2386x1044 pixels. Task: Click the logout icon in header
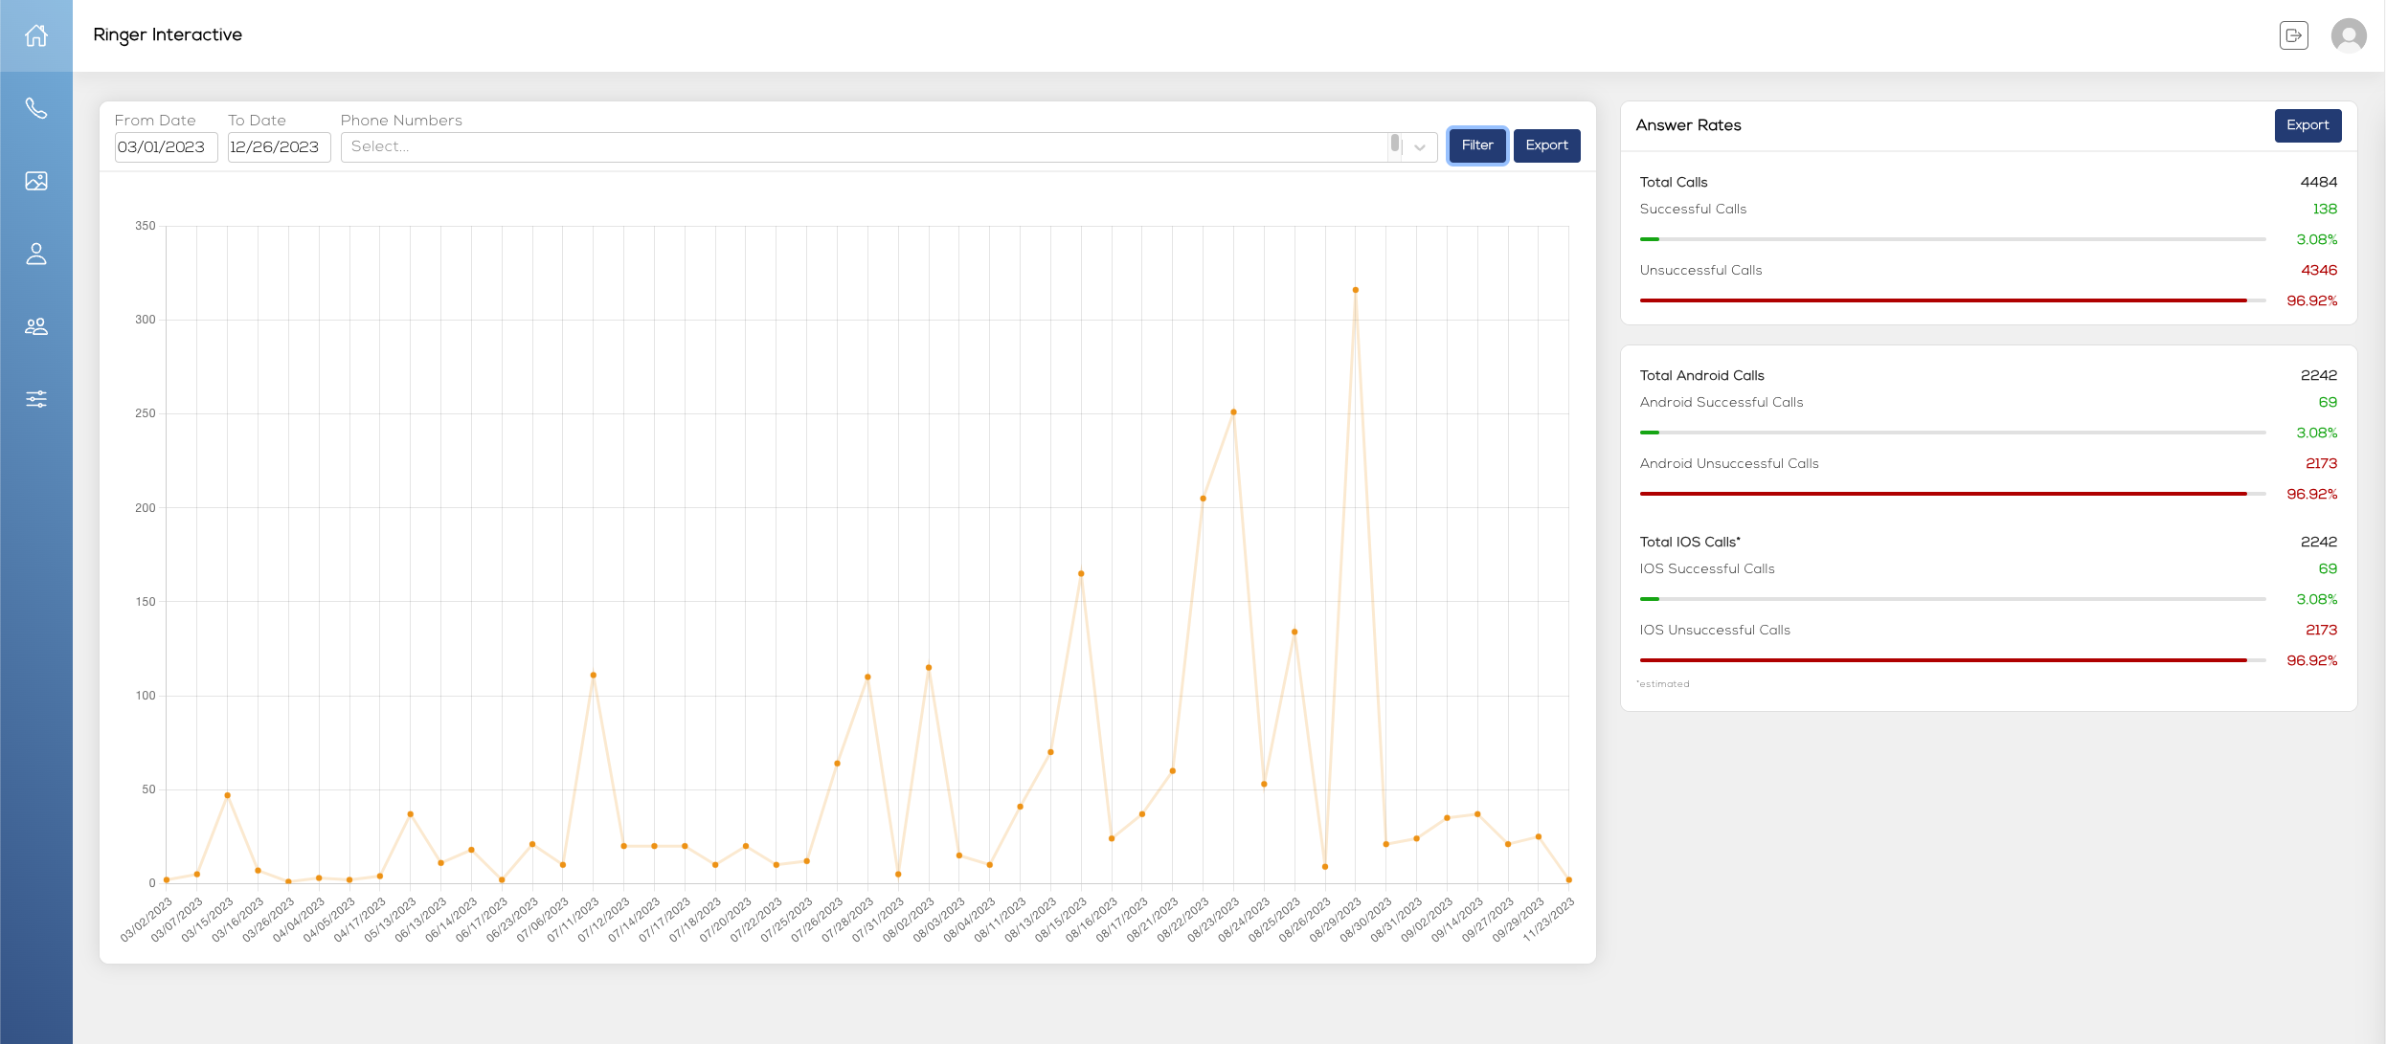point(2293,35)
